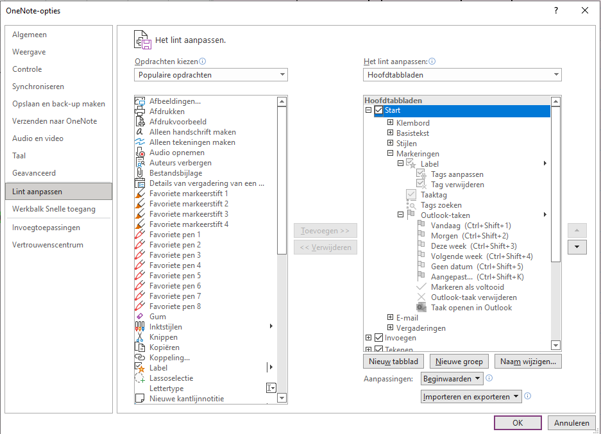Click down arrow of command list scrollbar
The height and width of the screenshot is (434, 601).
point(282,398)
